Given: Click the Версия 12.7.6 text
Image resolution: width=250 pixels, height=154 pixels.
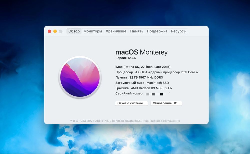Looking at the screenshot, I should coord(126,58).
